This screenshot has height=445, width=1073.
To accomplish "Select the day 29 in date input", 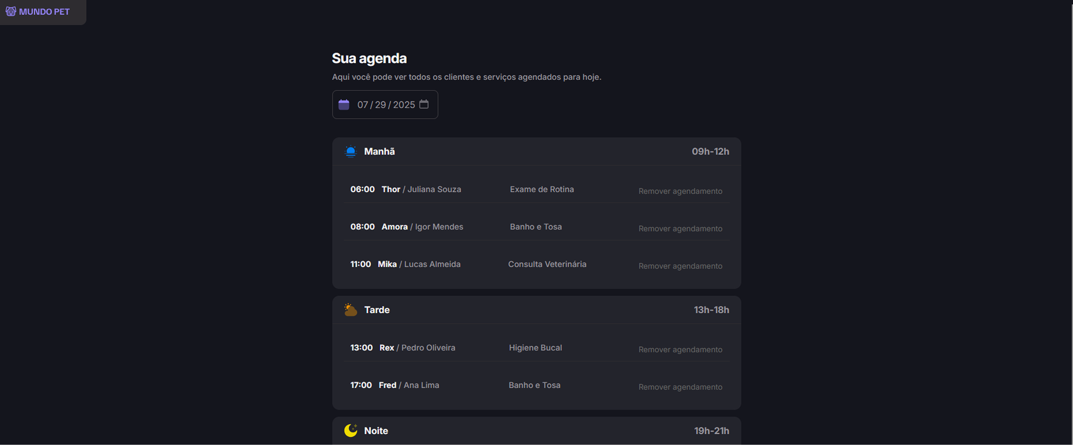I will (x=380, y=105).
